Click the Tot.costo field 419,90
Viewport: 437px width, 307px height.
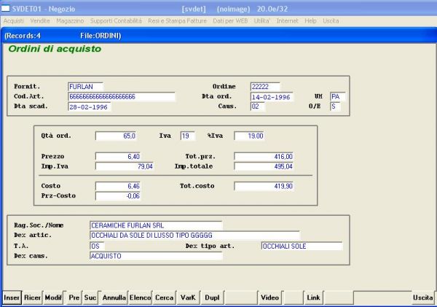tap(264, 186)
